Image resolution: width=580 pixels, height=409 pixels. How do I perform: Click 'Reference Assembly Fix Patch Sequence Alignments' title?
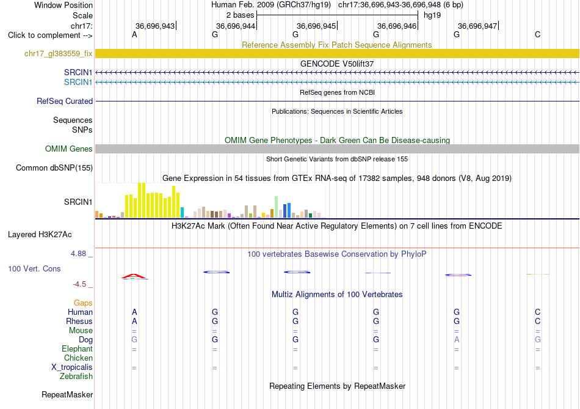(x=337, y=45)
